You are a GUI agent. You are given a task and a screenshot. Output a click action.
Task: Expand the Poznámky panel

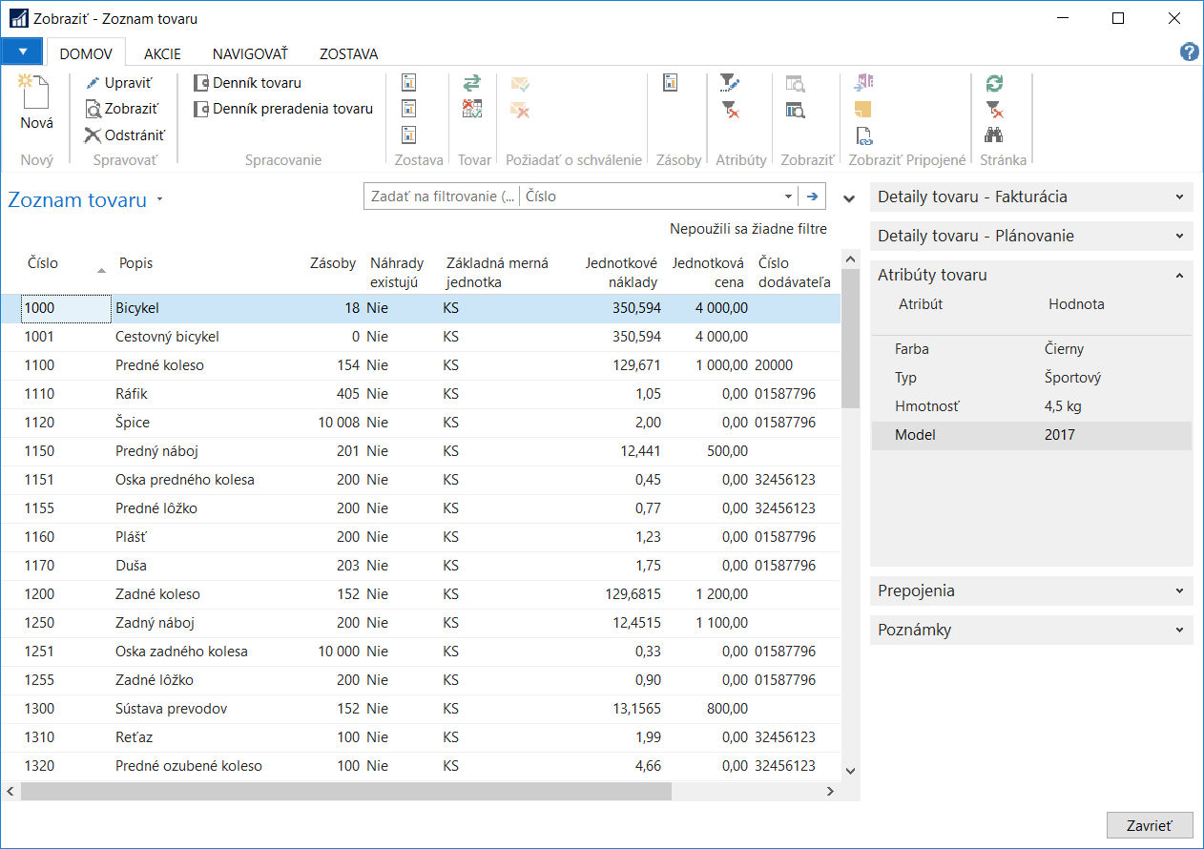point(1031,630)
